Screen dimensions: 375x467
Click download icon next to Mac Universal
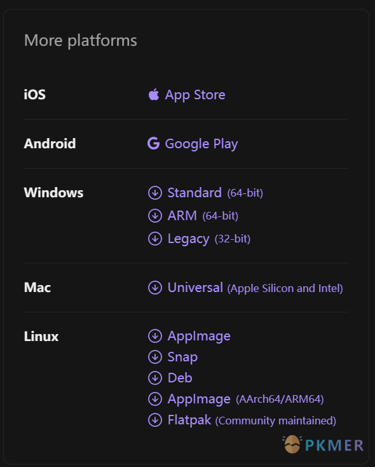(155, 288)
